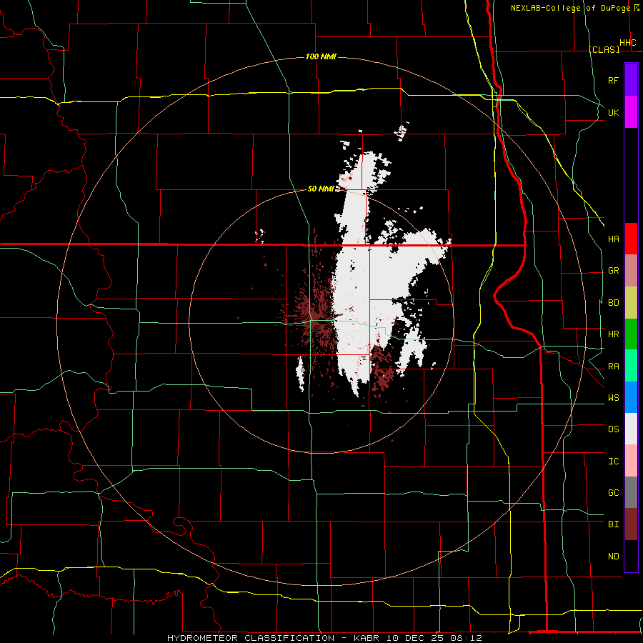Click the GC gray legend swatch
This screenshot has width=643, height=643.
pos(631,492)
